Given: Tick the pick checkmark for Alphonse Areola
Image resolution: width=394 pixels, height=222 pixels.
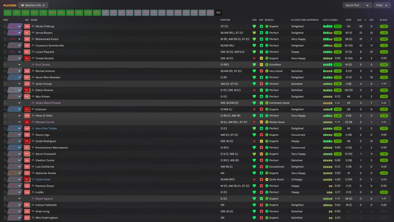Looking at the screenshot, I should tap(5, 173).
